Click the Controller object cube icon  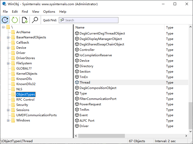click(77, 50)
